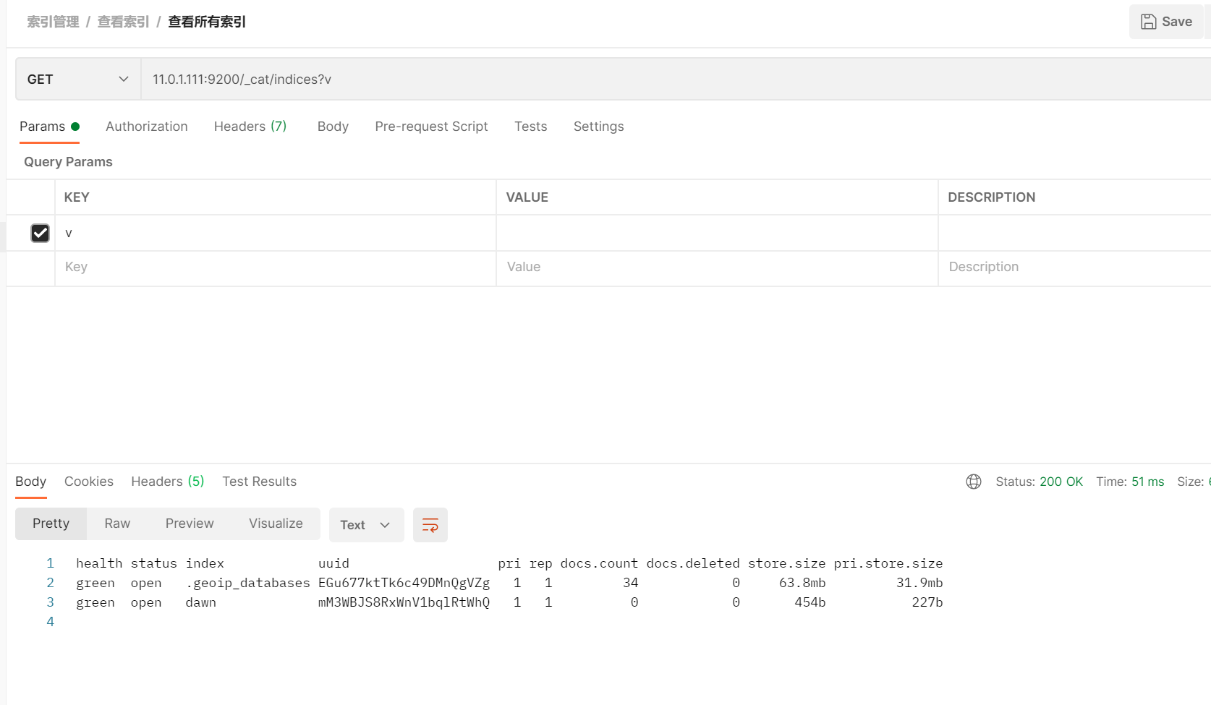Click the 索引管理 breadcrumb
The image size is (1211, 705).
coord(53,22)
